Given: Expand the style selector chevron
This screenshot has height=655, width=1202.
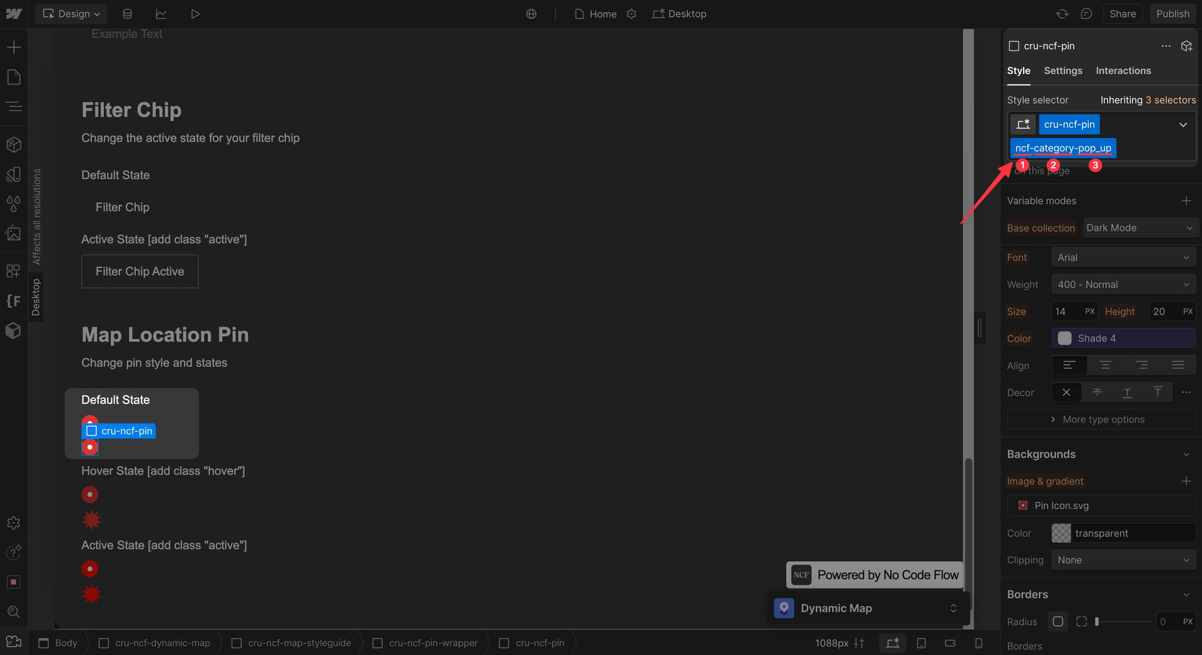Looking at the screenshot, I should tap(1183, 124).
